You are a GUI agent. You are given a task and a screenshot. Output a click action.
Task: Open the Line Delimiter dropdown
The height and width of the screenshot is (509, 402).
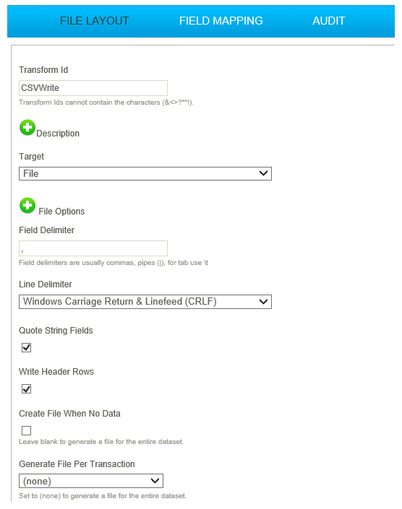(x=145, y=302)
